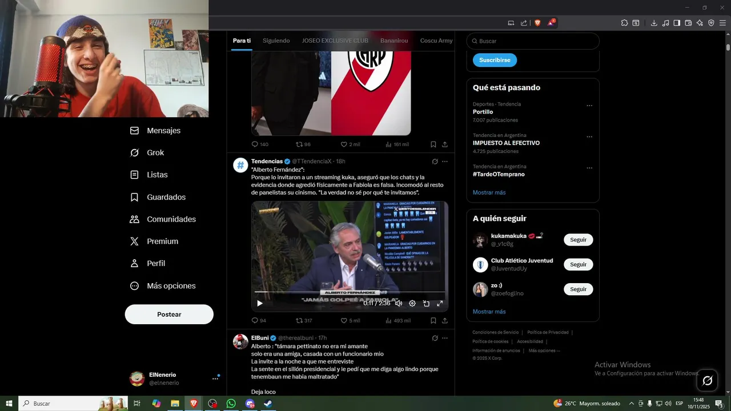
Task: Share the River Plate image post
Action: pyautogui.click(x=445, y=144)
